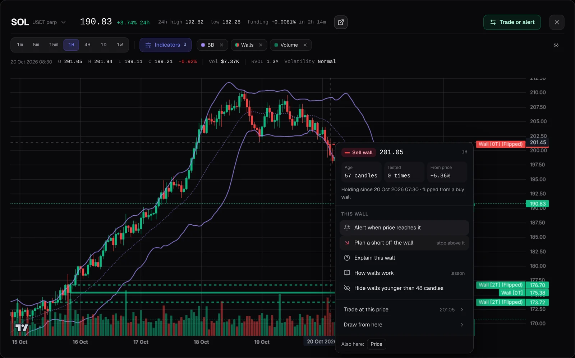Switch to the 1W timeframe
575x358 pixels.
(x=120, y=45)
